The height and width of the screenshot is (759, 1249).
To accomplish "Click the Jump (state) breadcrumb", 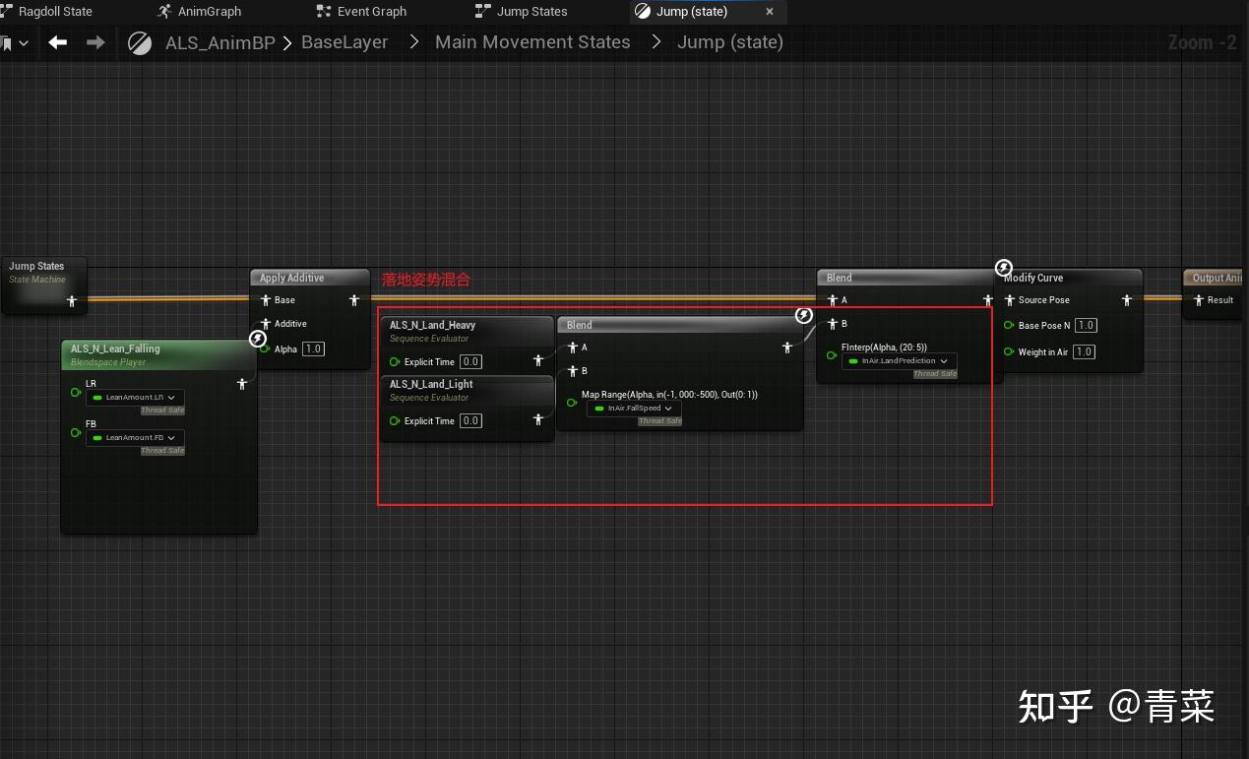I will click(730, 42).
